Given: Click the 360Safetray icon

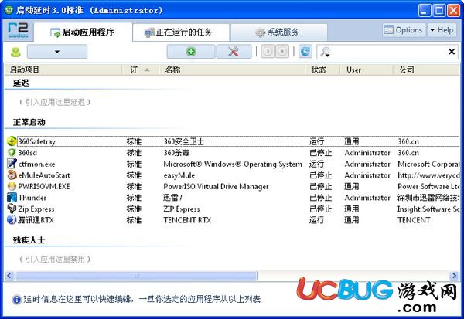Looking at the screenshot, I should coord(12,141).
